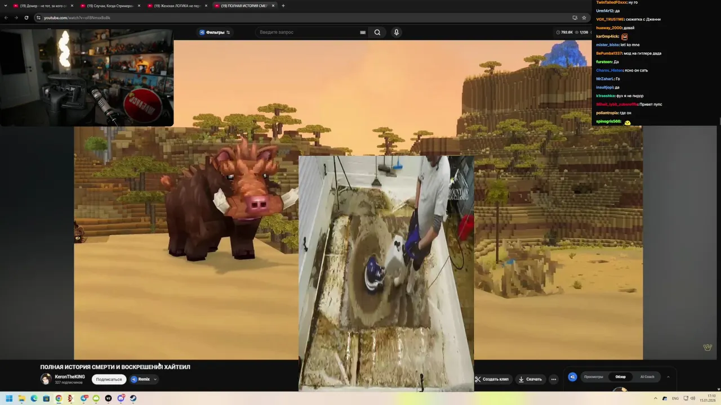
Task: Open the three-dot more actions menu
Action: click(554, 379)
